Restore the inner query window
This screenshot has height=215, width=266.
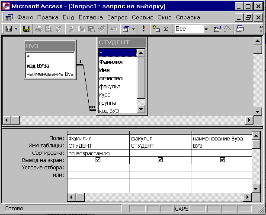(x=248, y=17)
